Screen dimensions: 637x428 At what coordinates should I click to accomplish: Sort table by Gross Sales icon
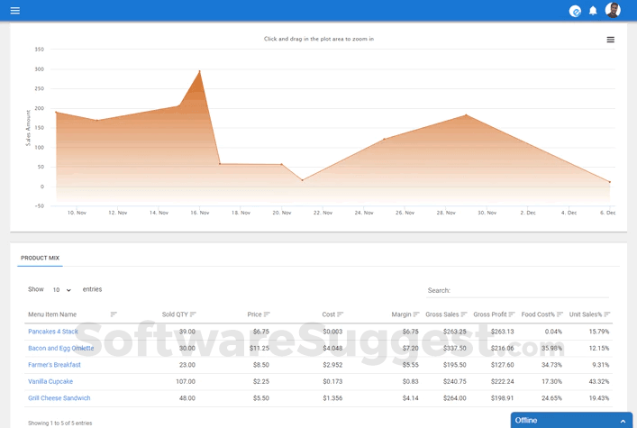pos(464,314)
